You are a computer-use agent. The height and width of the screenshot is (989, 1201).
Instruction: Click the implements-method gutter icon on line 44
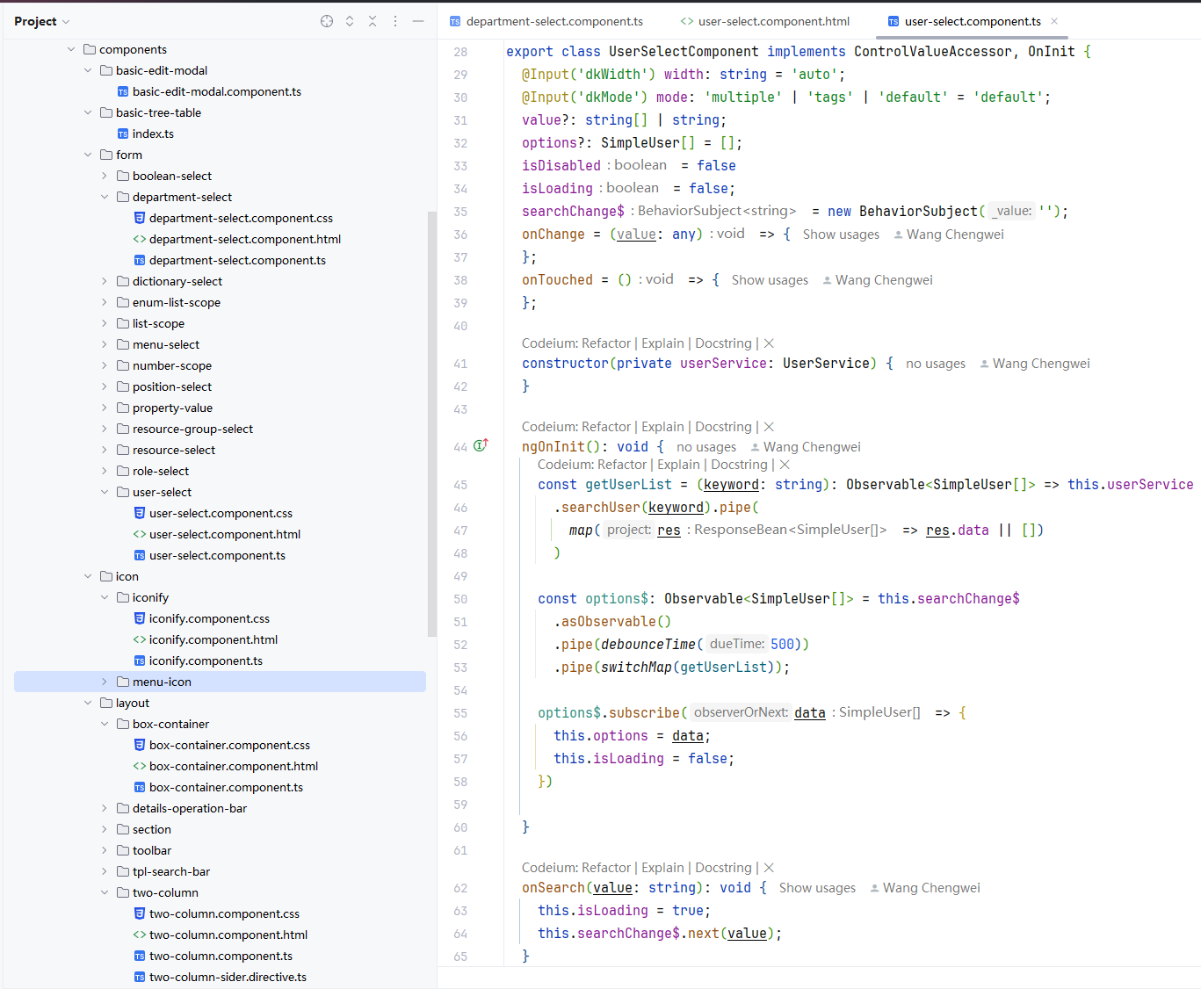481,446
